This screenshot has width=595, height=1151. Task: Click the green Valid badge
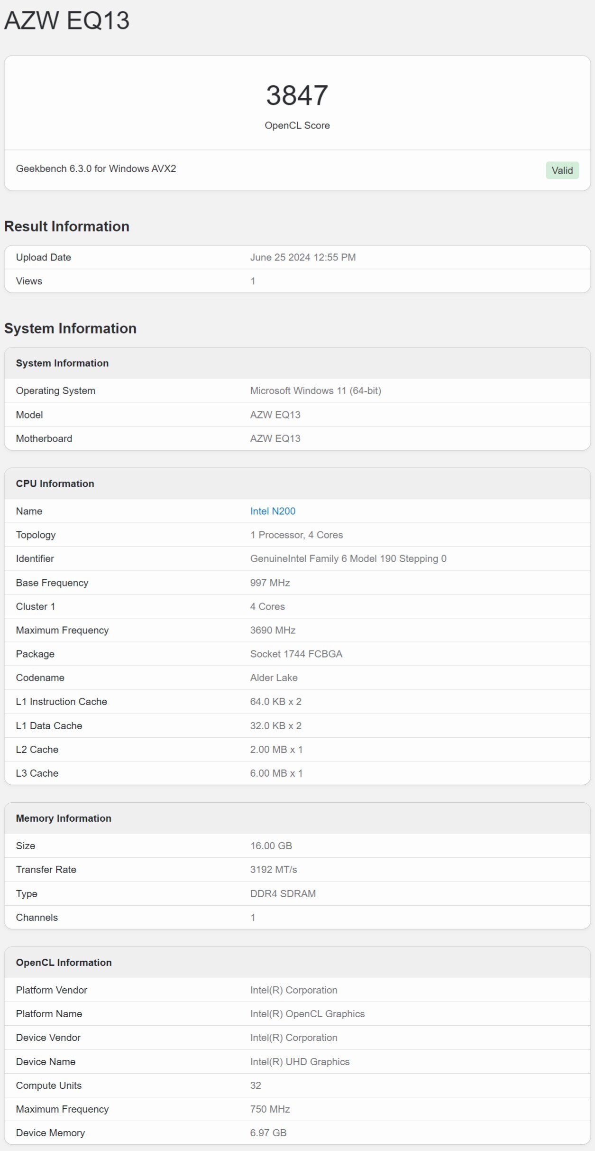(562, 170)
